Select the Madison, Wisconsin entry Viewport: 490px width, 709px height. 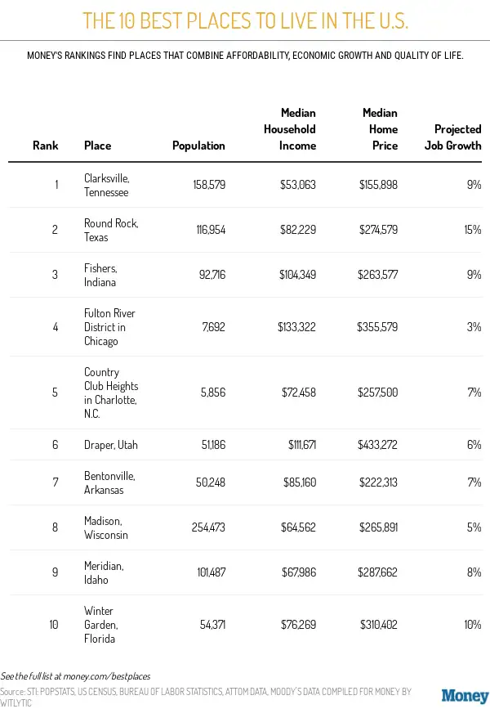tap(106, 527)
